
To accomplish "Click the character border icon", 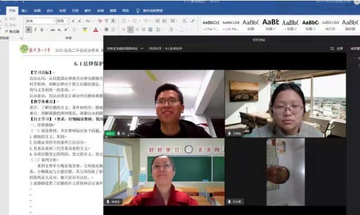I will coord(113,21).
